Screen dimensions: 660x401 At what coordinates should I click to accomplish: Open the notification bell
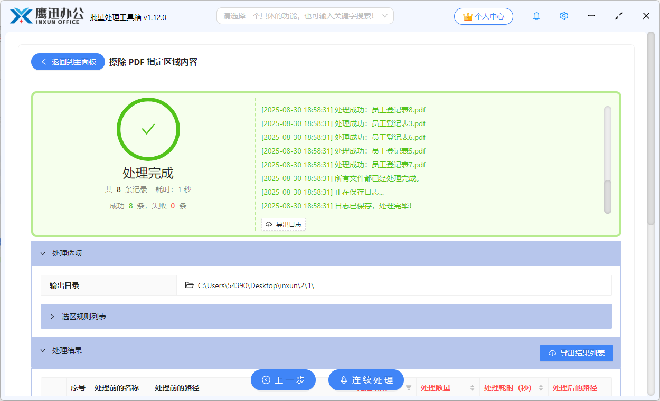click(x=536, y=16)
